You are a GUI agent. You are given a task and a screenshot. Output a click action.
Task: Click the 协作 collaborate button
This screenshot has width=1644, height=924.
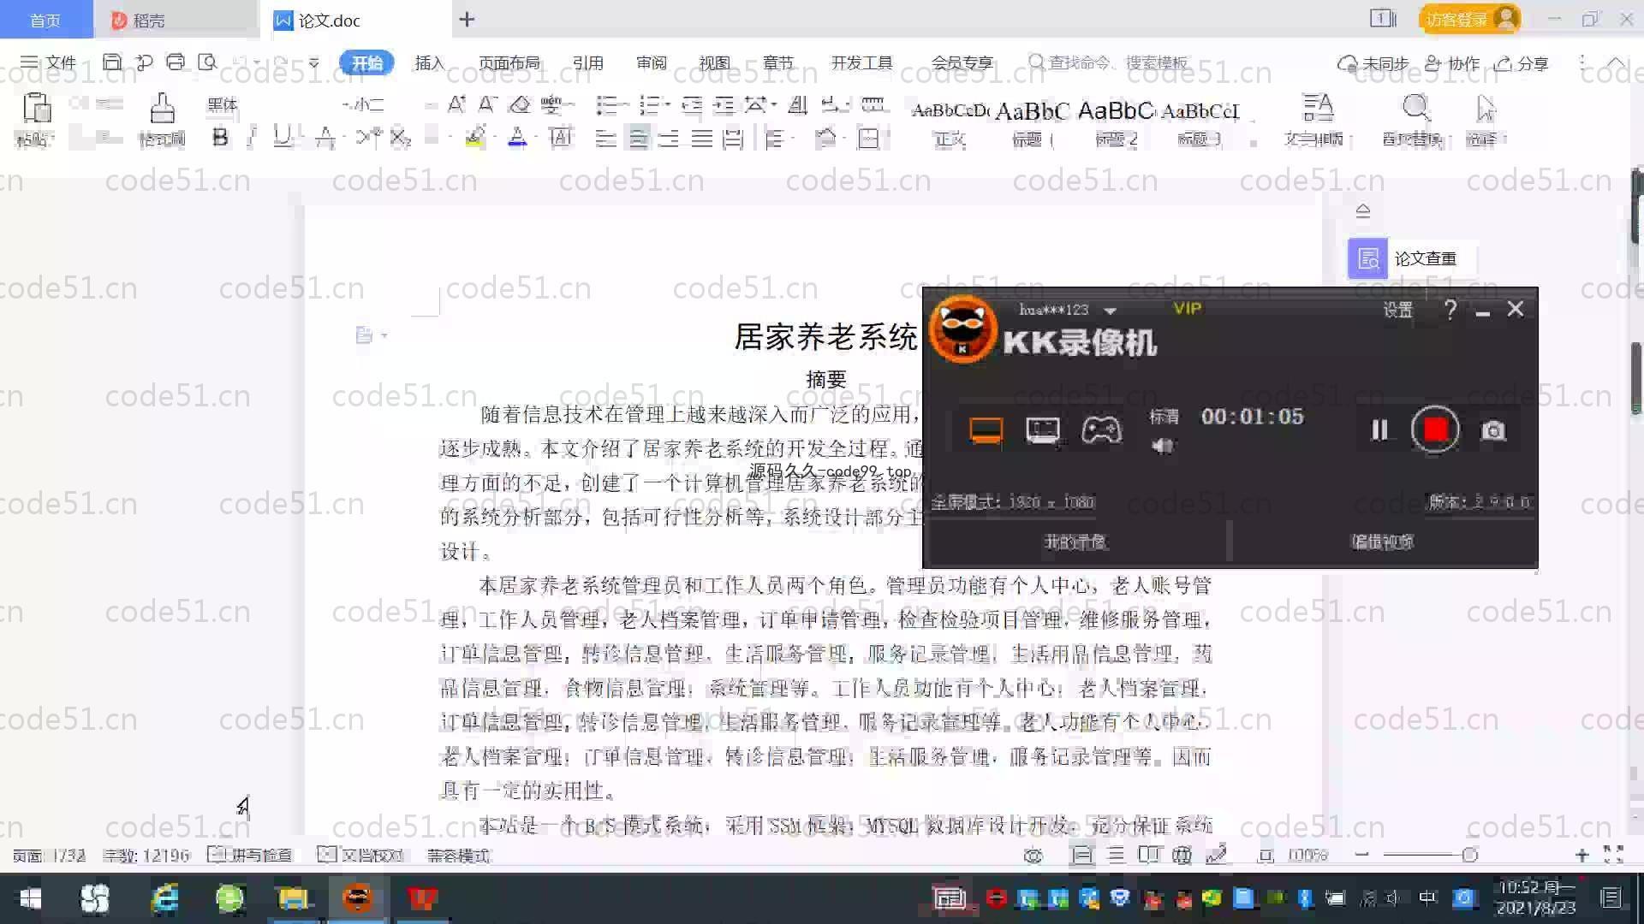click(x=1452, y=63)
